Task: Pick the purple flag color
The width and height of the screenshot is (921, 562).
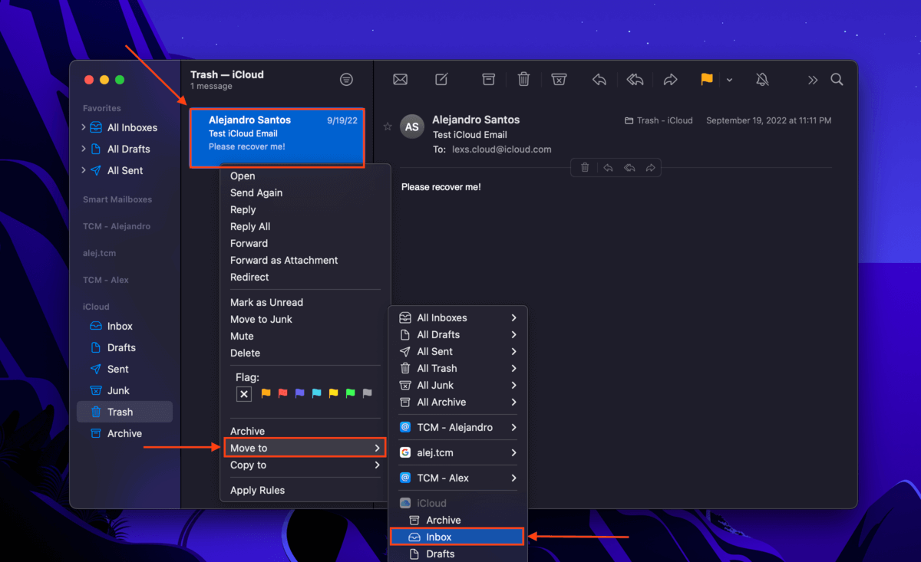Action: (299, 393)
